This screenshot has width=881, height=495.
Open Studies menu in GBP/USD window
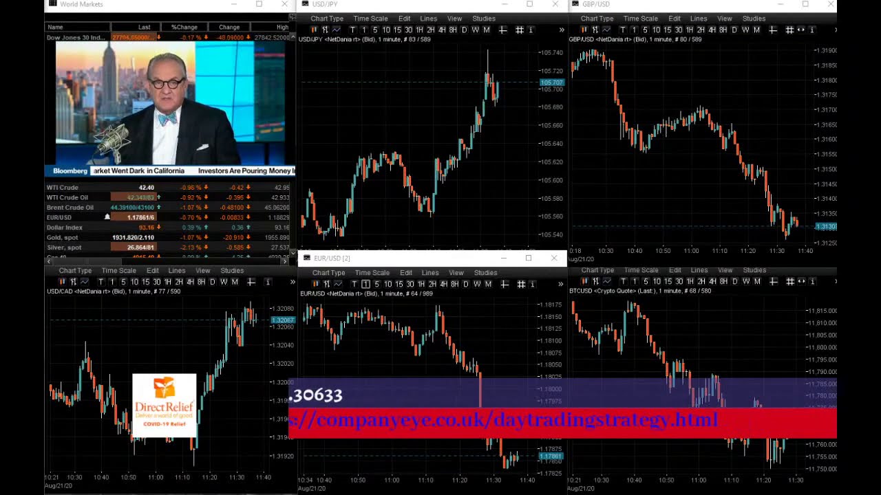click(x=754, y=19)
